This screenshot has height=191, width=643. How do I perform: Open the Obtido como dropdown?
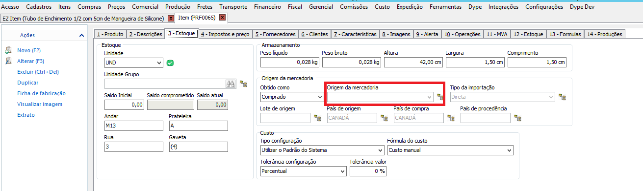pos(320,97)
